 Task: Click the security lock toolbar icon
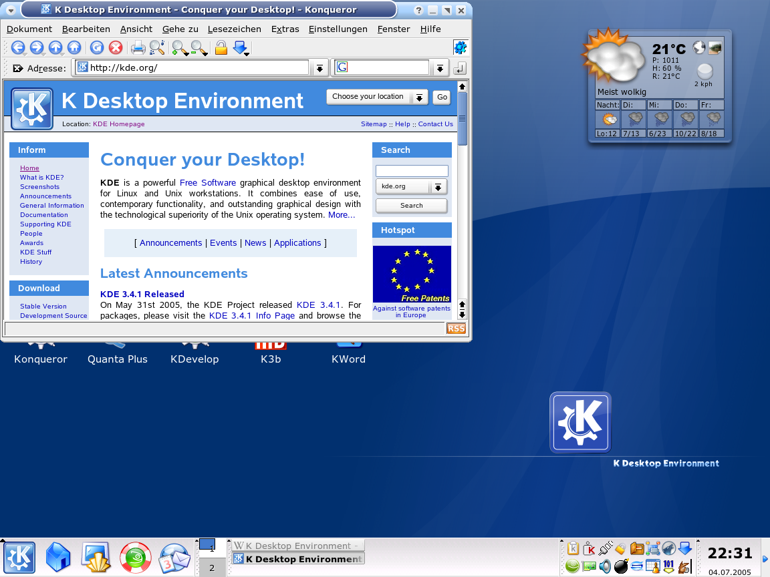pos(221,47)
